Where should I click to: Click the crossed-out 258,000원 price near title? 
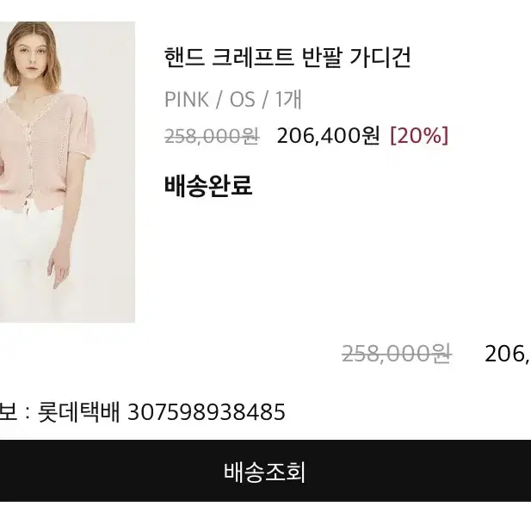tap(212, 137)
